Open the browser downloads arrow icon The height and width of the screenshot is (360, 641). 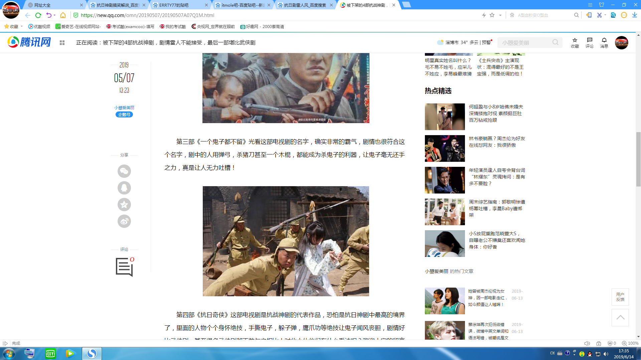point(634,15)
